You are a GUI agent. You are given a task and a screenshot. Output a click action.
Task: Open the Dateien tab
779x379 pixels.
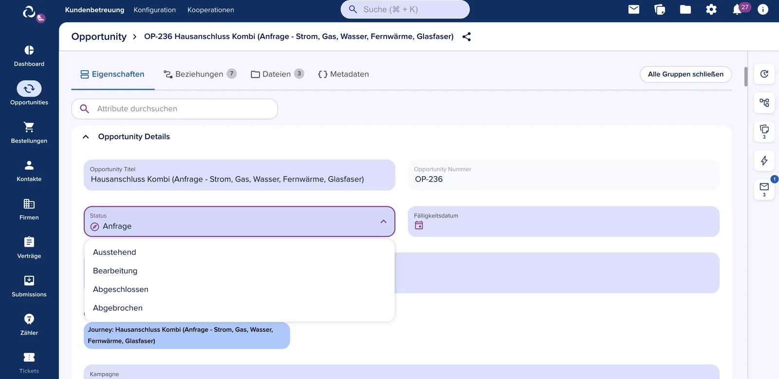tap(277, 74)
